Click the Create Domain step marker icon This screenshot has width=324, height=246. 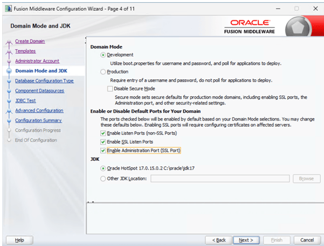[9, 42]
